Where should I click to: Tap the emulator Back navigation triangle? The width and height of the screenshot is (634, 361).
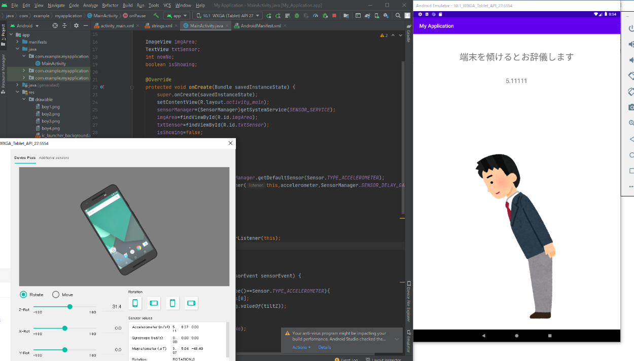tap(483, 336)
